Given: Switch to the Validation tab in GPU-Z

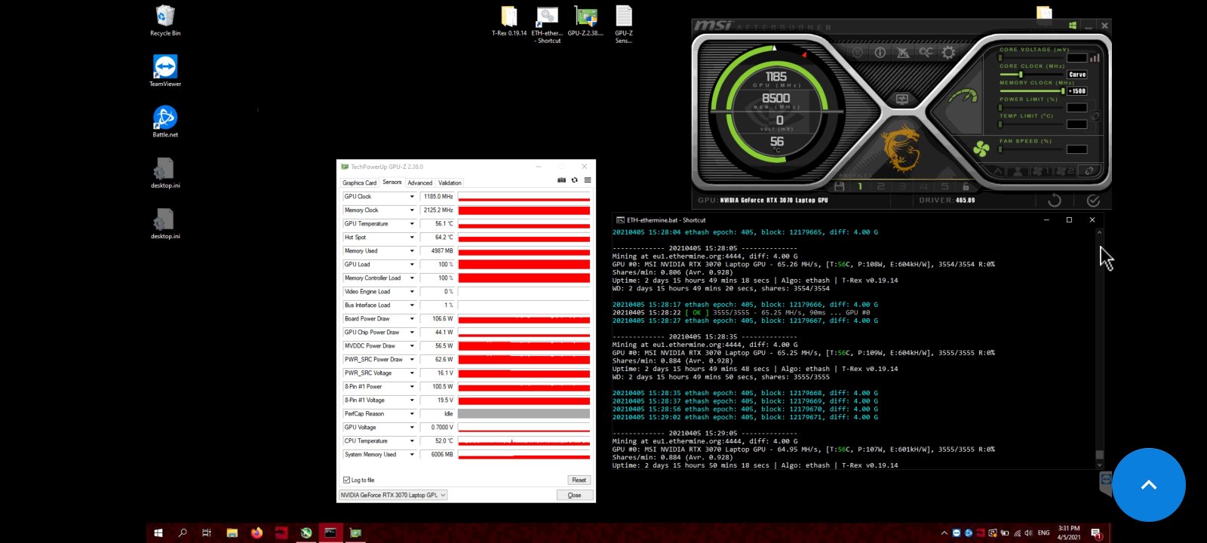Looking at the screenshot, I should click(x=450, y=183).
